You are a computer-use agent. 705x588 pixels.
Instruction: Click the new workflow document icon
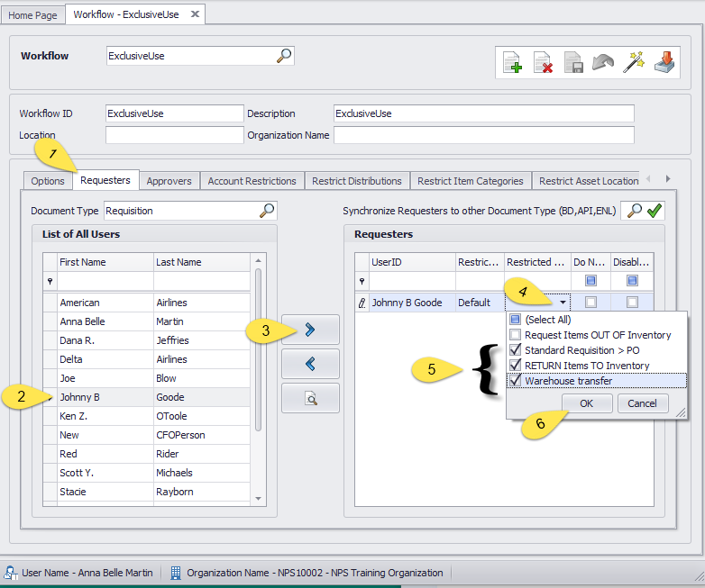(x=512, y=62)
